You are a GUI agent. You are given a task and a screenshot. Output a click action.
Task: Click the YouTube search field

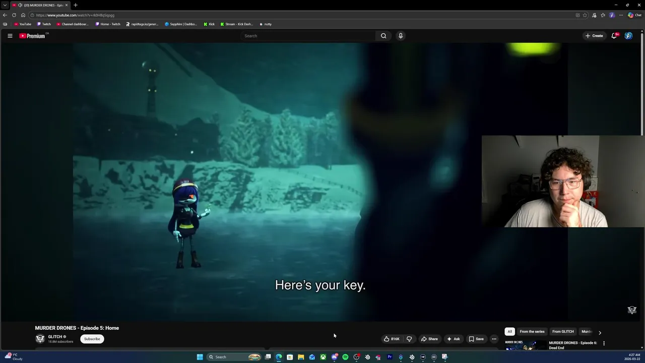point(307,36)
